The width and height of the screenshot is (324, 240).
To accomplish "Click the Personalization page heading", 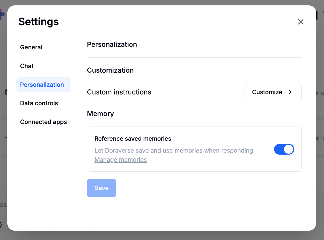I will coord(112,45).
